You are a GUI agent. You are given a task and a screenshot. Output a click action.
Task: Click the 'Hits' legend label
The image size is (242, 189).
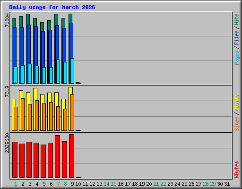pyautogui.click(x=237, y=19)
